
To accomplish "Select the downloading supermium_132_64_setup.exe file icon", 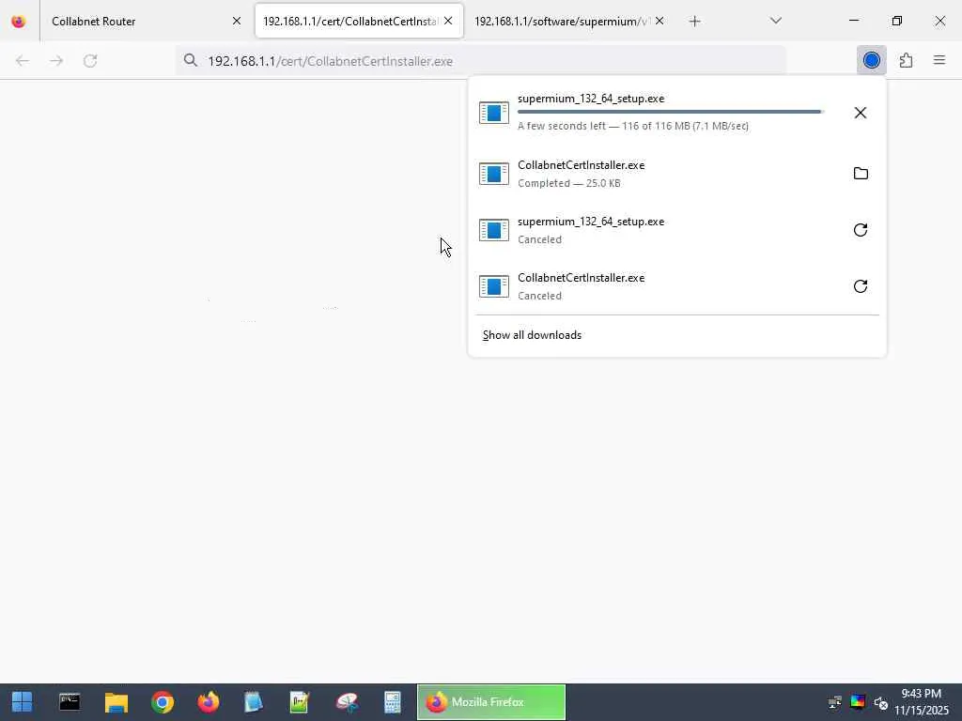I will click(494, 113).
